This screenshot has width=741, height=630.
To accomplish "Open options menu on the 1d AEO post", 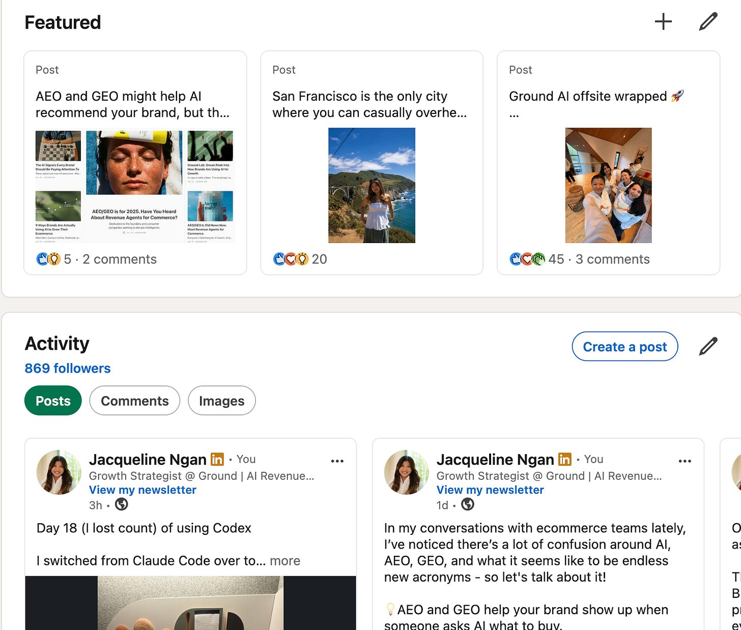I will point(685,461).
